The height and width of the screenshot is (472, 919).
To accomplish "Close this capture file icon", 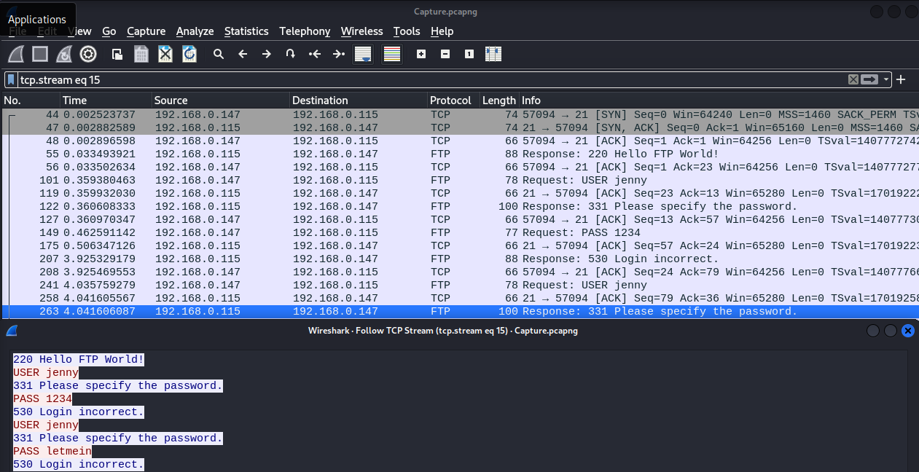I will coord(165,54).
